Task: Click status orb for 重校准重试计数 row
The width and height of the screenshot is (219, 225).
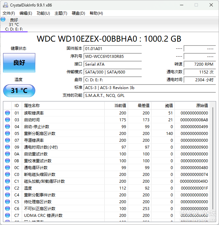Action: click(7, 161)
